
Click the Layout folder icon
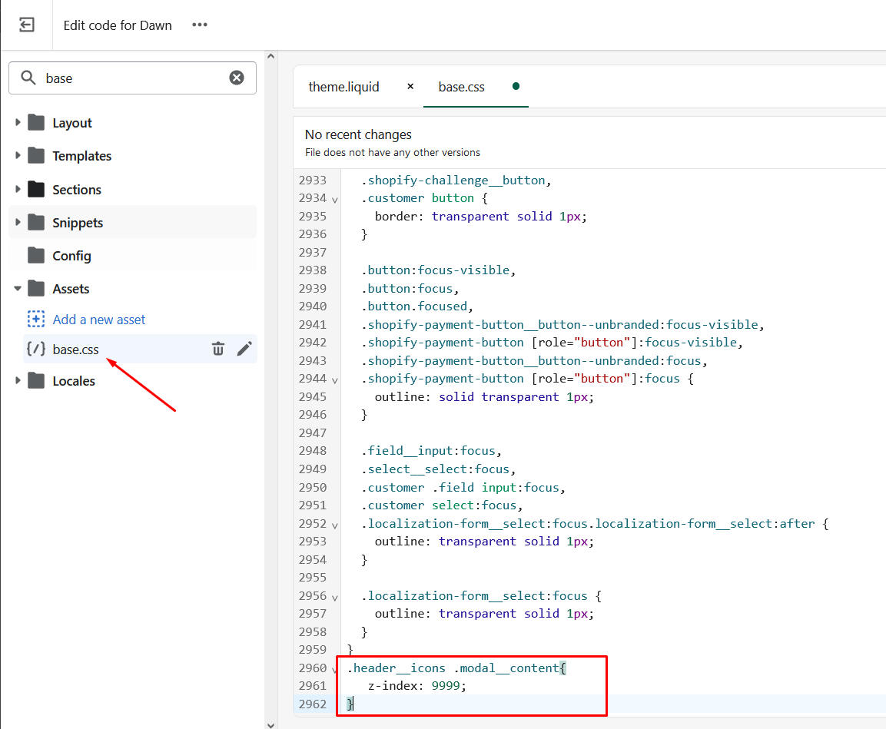pos(36,123)
